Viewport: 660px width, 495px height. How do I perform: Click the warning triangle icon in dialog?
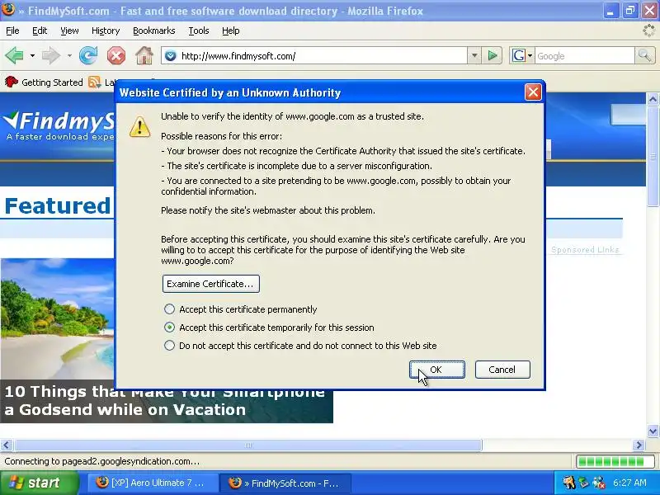(x=139, y=126)
